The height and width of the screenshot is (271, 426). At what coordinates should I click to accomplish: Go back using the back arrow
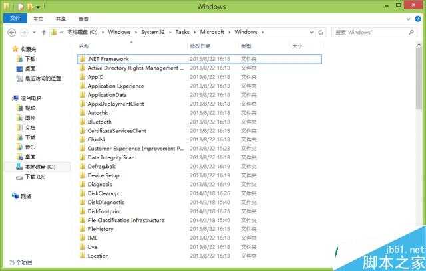click(11, 33)
